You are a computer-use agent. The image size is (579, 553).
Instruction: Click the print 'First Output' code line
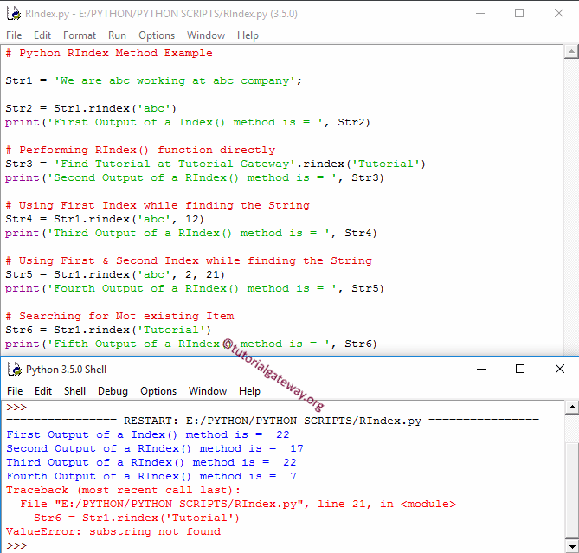coord(188,122)
